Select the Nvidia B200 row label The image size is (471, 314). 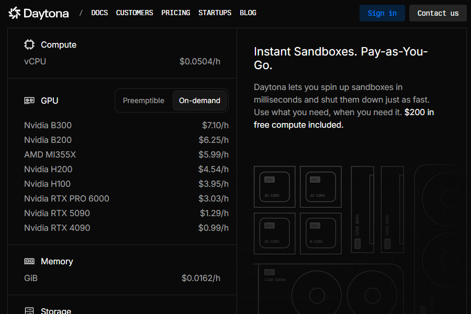pos(48,140)
